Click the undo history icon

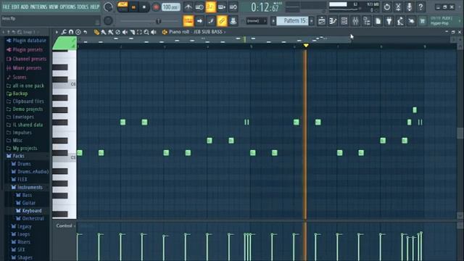386,7
